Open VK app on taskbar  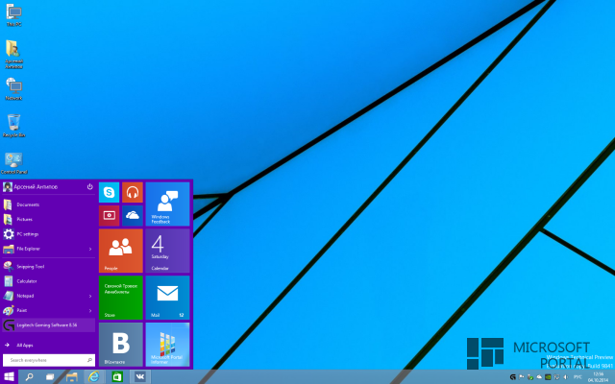[x=140, y=377]
